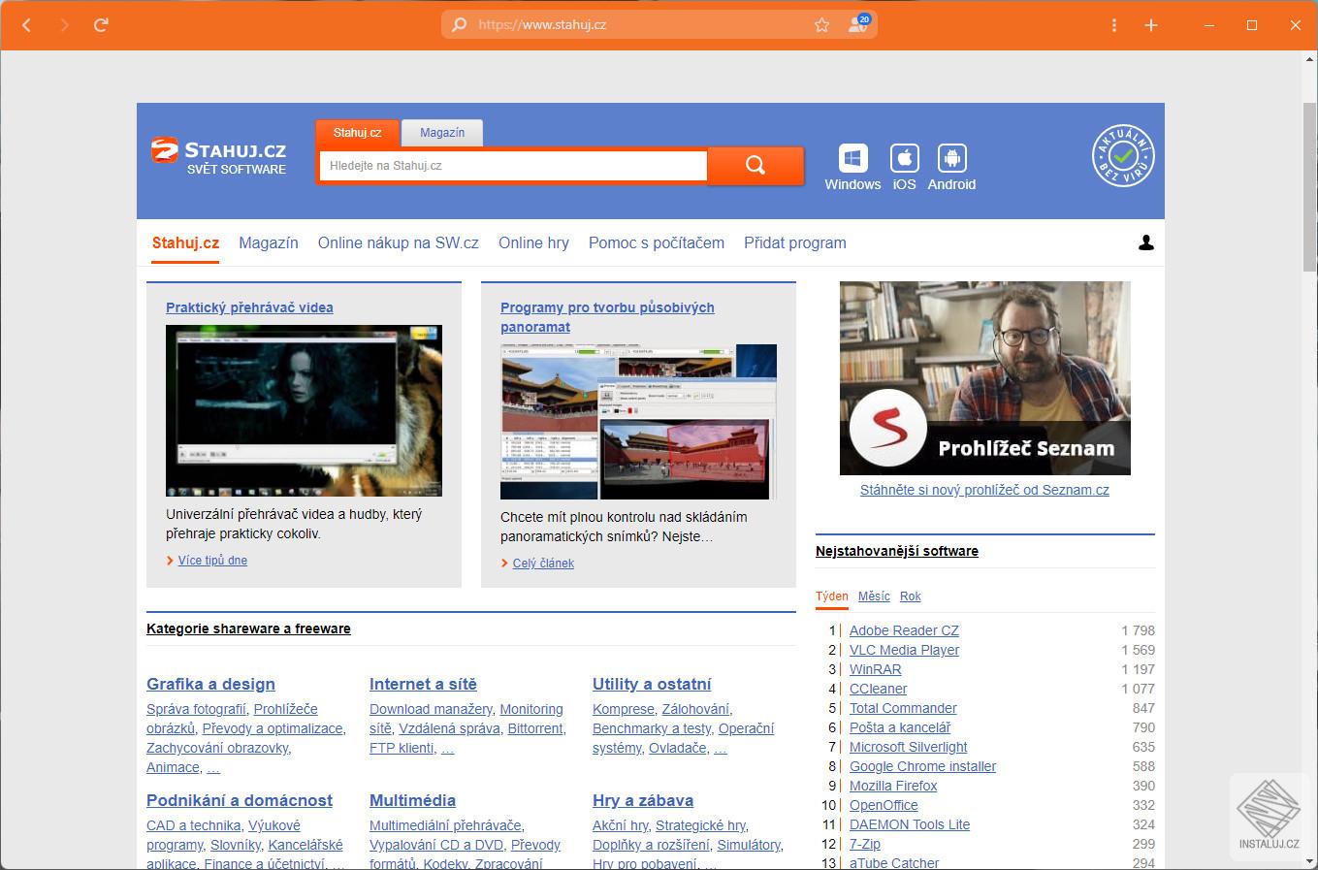This screenshot has height=870, width=1318.
Task: Open the 'Online hry' navigation item
Action: point(533,243)
